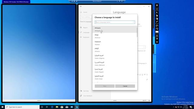Select Afrikaans in language list
The height and width of the screenshot is (109, 194).
115,29
